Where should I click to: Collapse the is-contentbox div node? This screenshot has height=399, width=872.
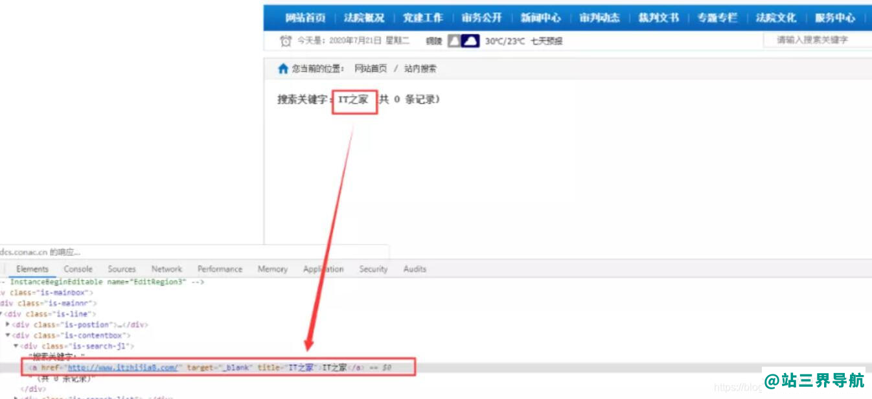point(8,336)
